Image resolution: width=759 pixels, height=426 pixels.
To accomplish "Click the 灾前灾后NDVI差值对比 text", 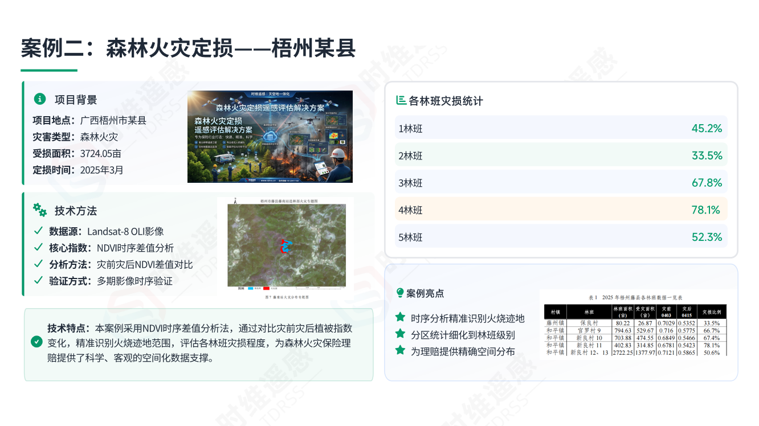I will (145, 264).
